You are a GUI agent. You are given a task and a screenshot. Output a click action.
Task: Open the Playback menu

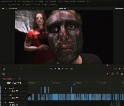click(53, 1)
